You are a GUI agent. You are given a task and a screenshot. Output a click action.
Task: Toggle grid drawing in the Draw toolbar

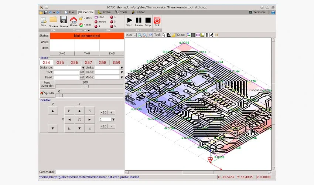[x=193, y=35]
